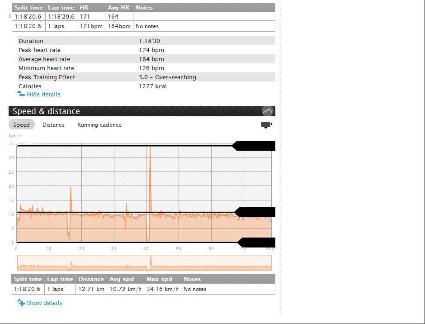Screen dimensions: 425x324
Task: Click the Avg HR column header
Action: (118, 8)
